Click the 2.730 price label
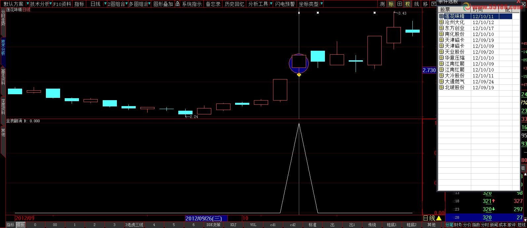 429,70
